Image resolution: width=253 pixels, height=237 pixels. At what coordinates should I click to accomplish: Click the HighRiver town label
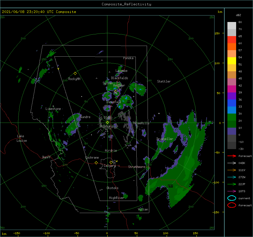click(x=116, y=198)
